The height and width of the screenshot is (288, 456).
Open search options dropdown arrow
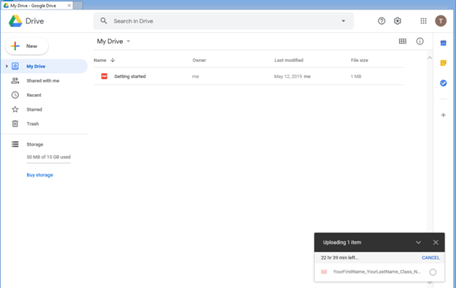[x=343, y=21]
